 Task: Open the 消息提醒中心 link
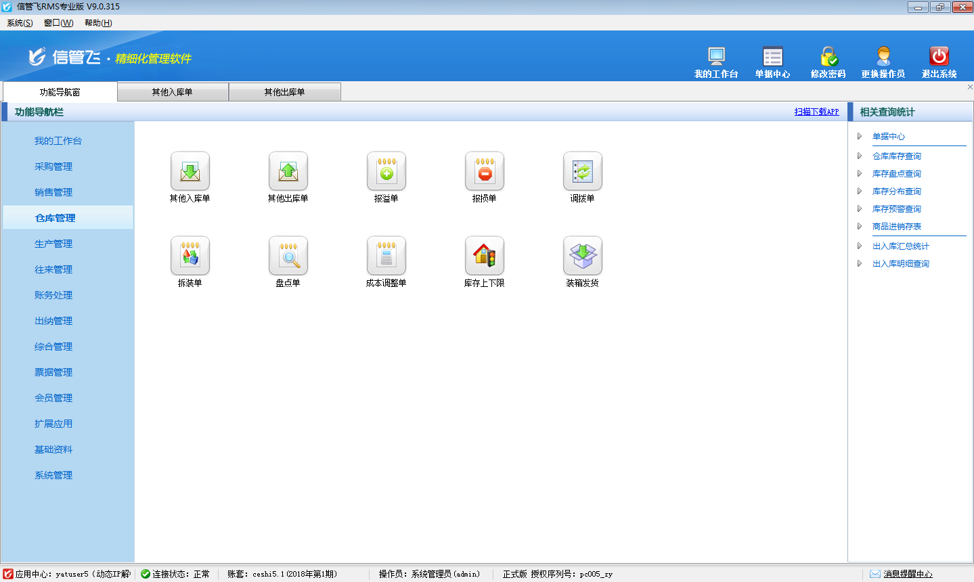(x=907, y=574)
